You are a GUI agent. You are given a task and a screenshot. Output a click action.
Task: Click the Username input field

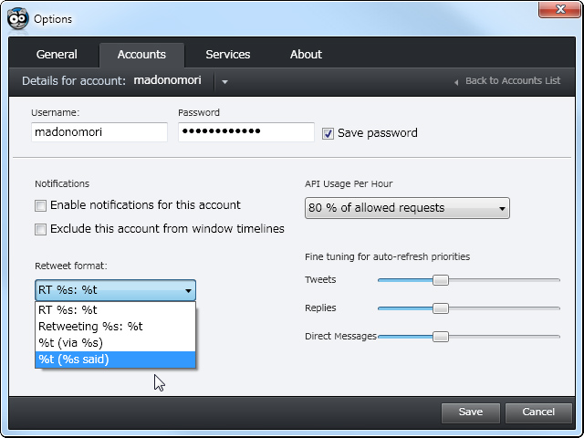pos(99,132)
